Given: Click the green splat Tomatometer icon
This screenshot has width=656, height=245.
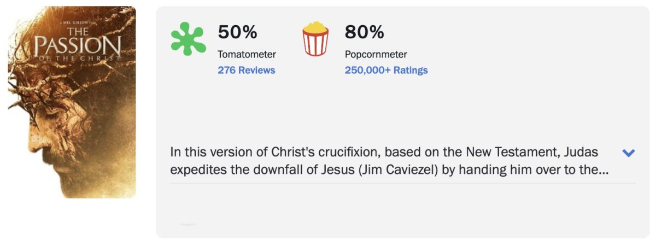Looking at the screenshot, I should [x=188, y=39].
